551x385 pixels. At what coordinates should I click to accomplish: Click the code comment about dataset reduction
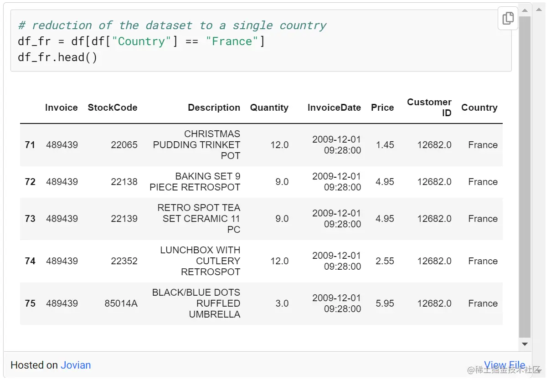click(172, 26)
